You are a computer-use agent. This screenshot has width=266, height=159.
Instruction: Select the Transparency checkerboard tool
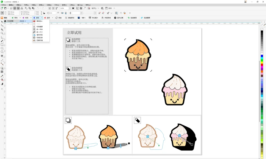point(2,72)
